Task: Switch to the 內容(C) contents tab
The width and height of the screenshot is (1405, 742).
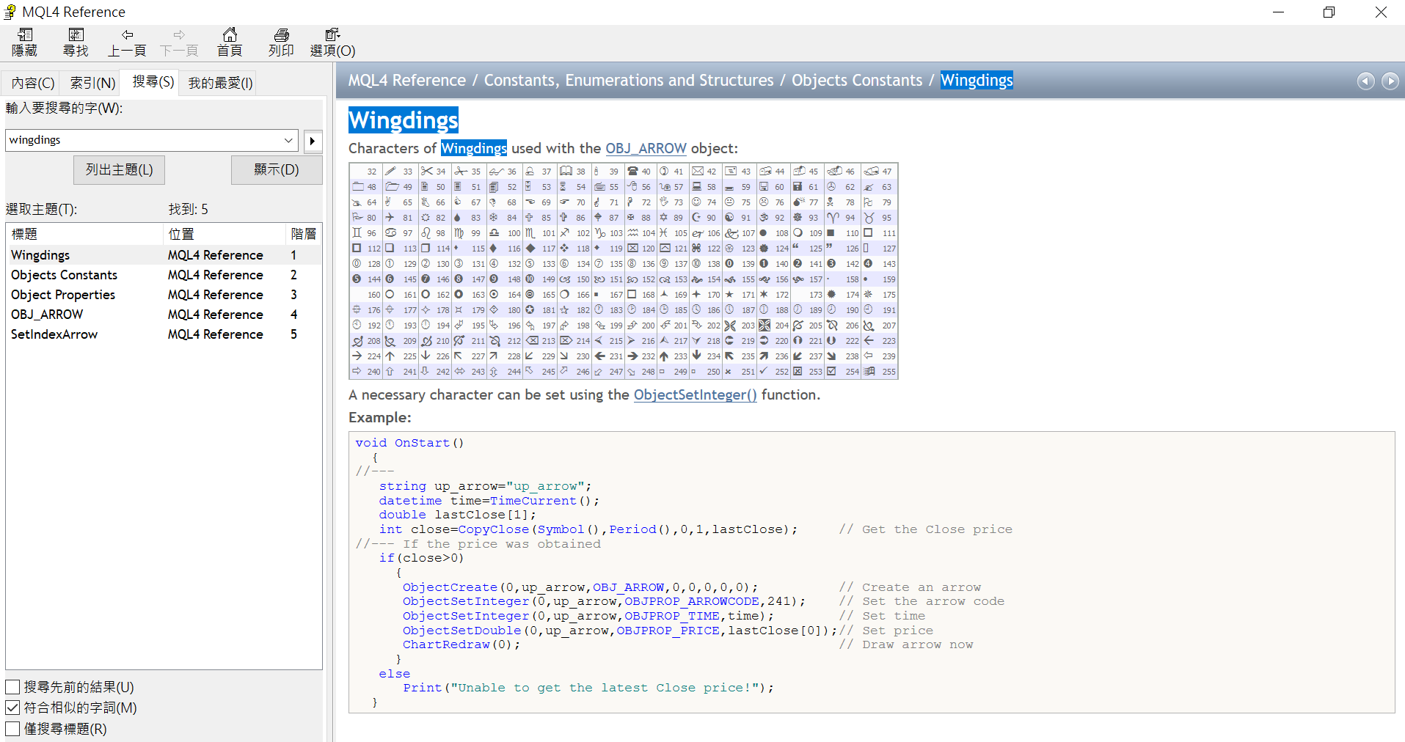Action: coord(33,84)
